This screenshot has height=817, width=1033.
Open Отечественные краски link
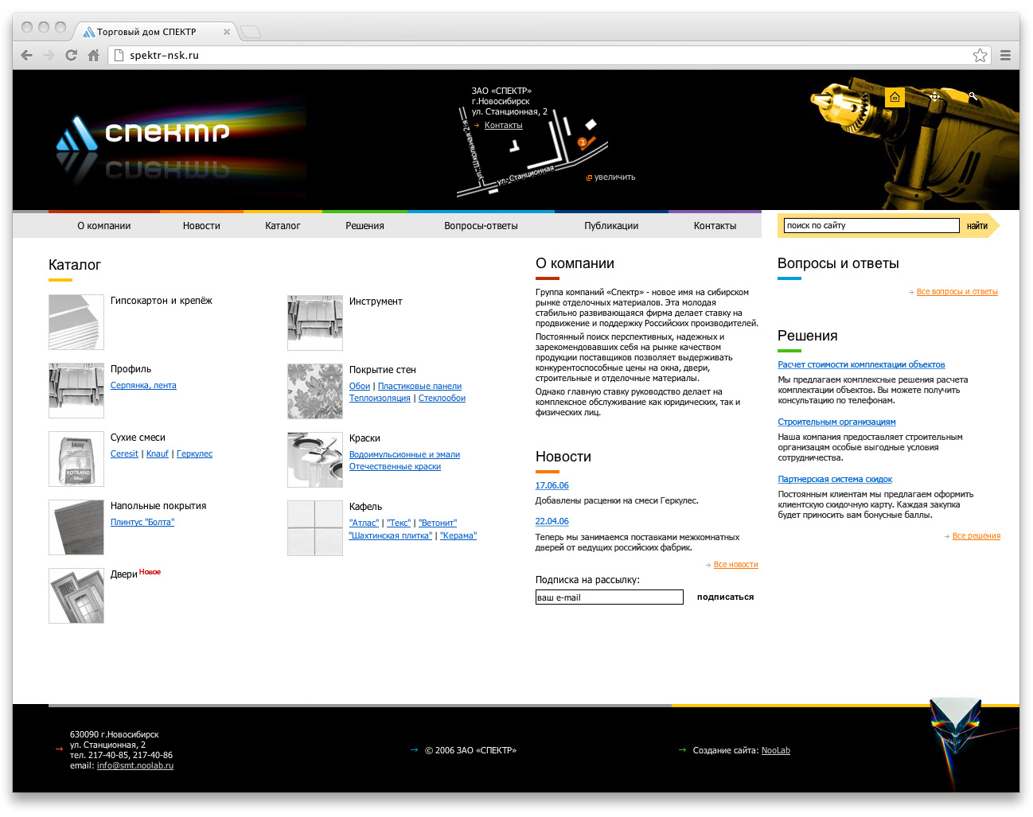coord(395,467)
